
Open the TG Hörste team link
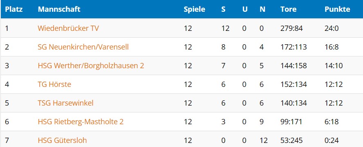coord(54,84)
